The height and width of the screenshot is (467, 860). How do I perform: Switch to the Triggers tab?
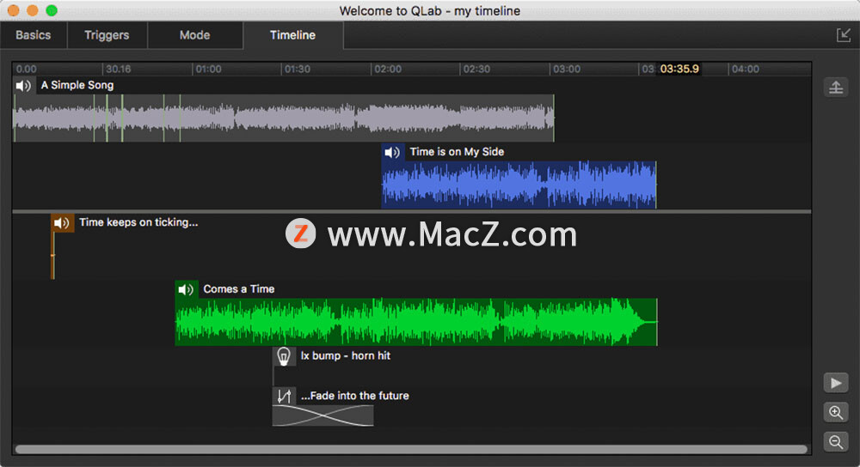(107, 35)
